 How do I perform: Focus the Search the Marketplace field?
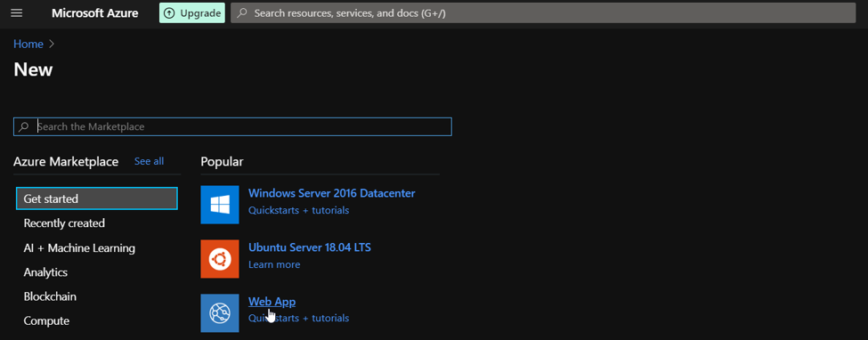(x=232, y=126)
